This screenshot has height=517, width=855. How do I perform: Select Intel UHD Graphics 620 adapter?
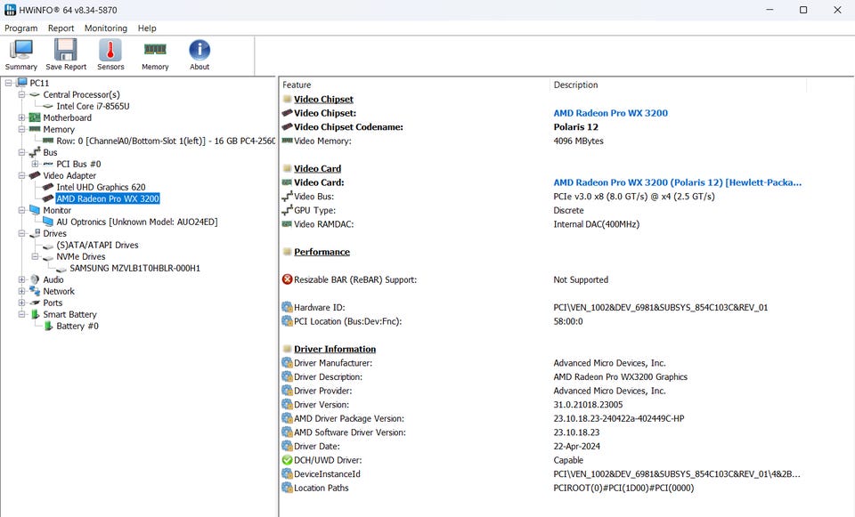pos(101,188)
